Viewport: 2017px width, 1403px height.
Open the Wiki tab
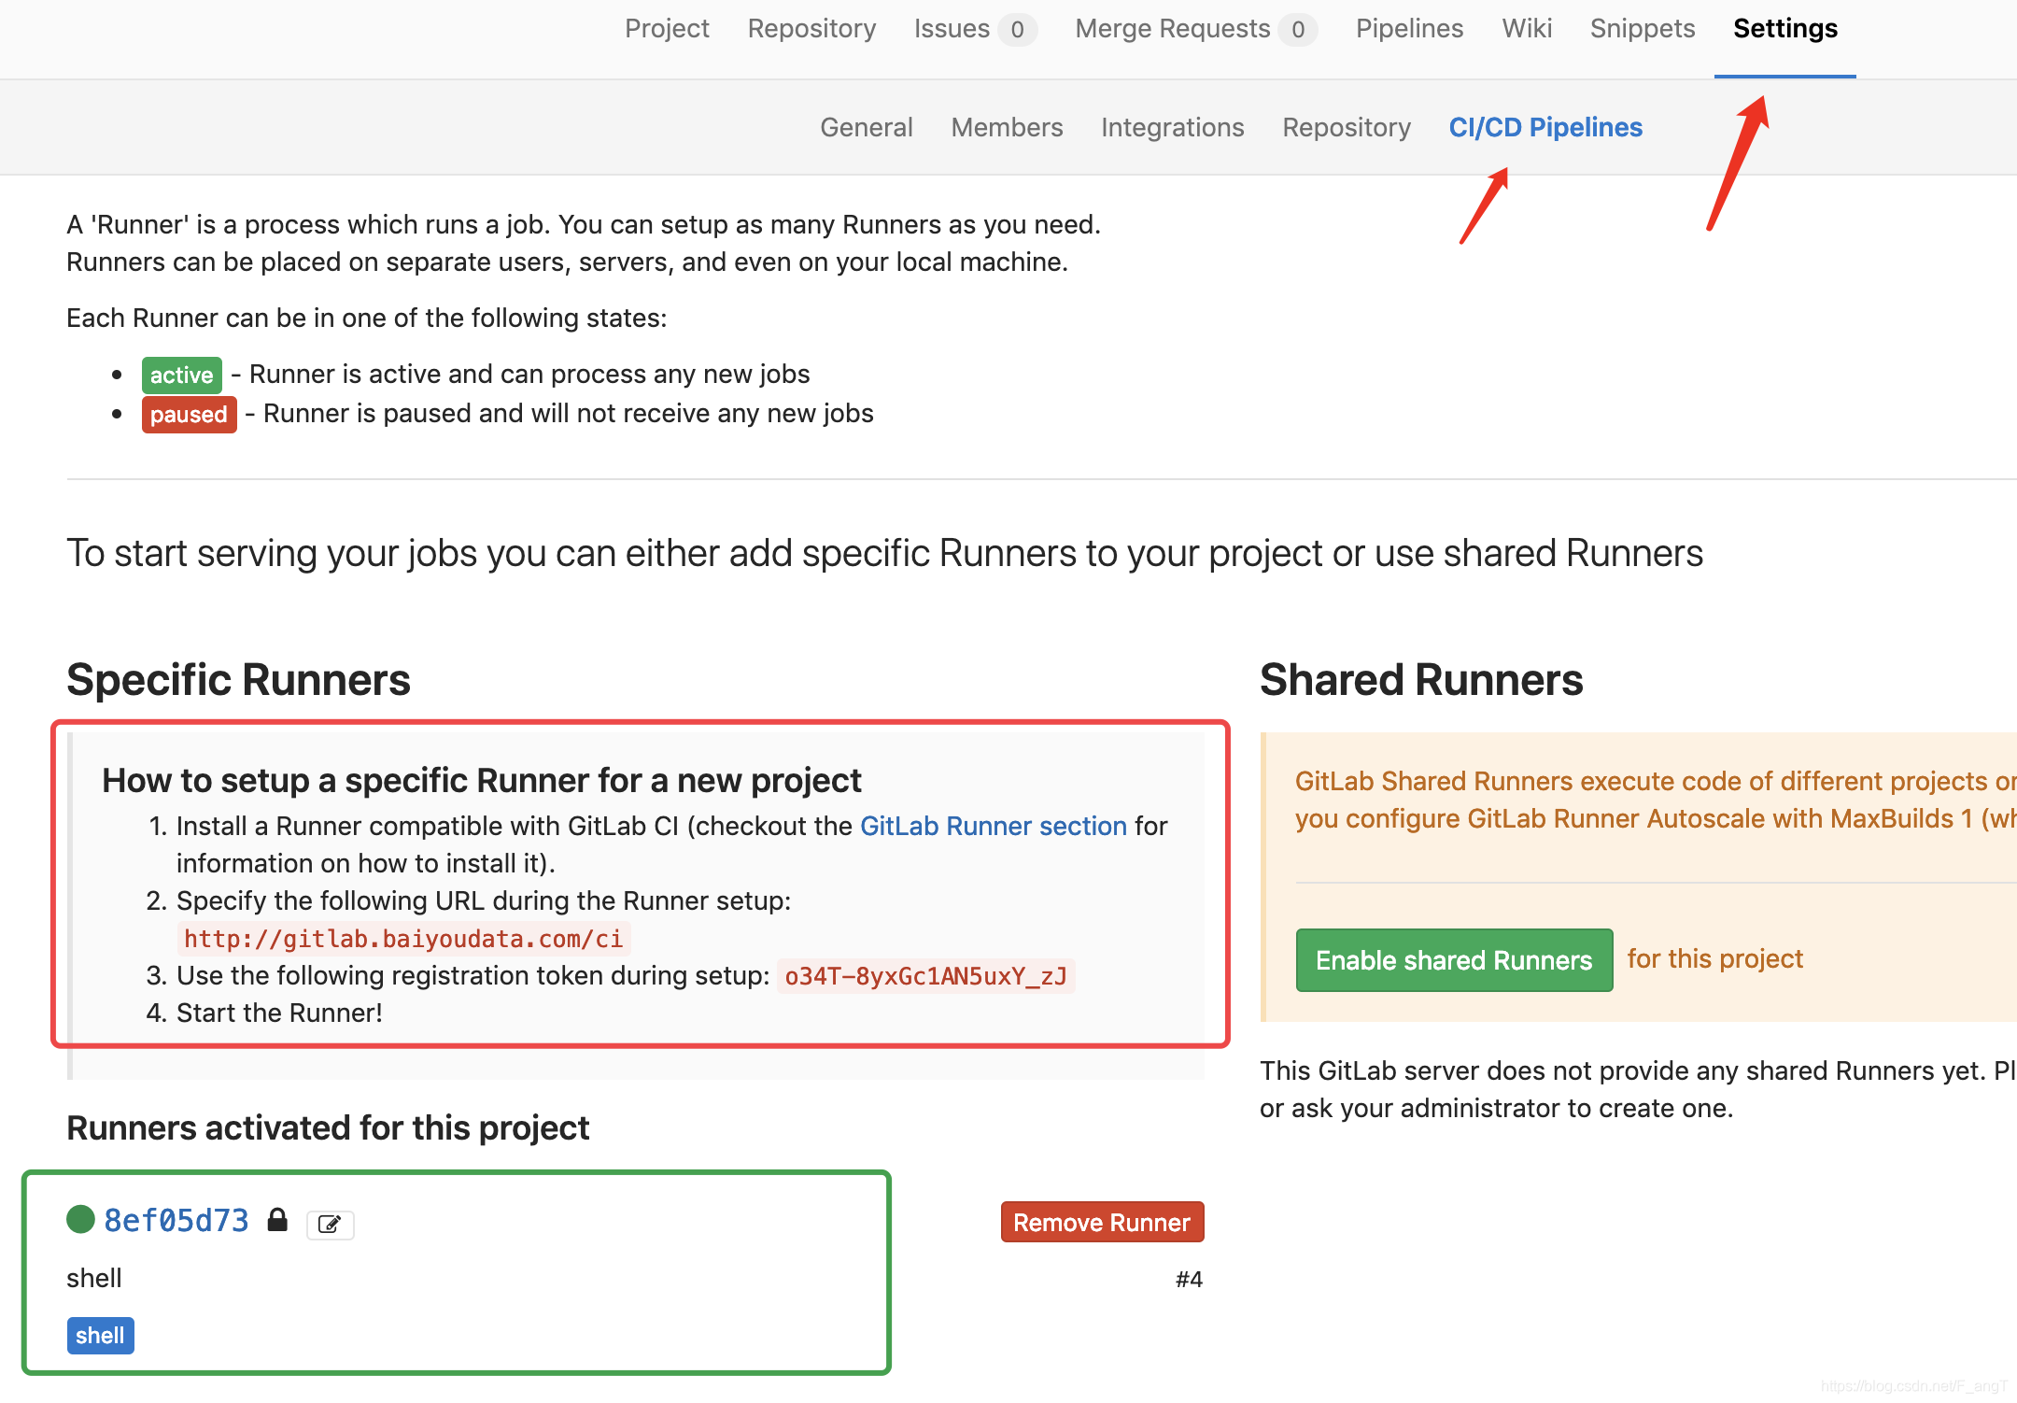point(1527,29)
